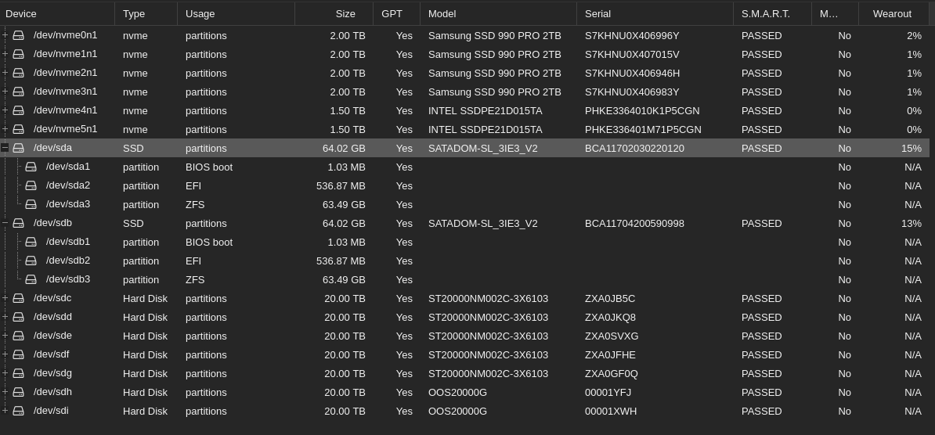This screenshot has height=435, width=935.
Task: Click the disk icon for /dev/nvme2n1
Action: (x=19, y=74)
